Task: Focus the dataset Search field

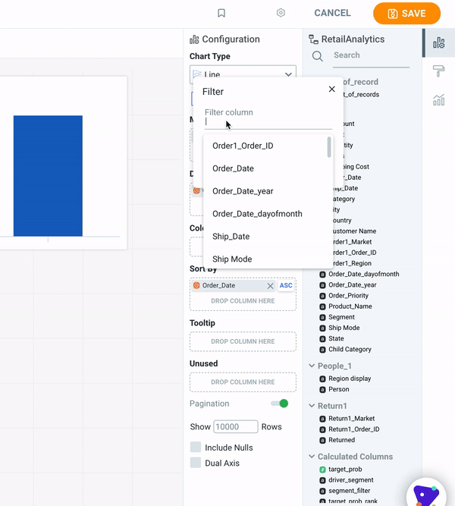Action: click(371, 55)
